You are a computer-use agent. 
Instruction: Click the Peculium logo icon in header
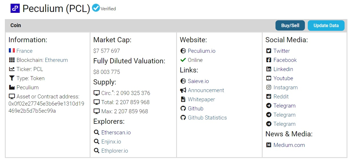coord(15,8)
